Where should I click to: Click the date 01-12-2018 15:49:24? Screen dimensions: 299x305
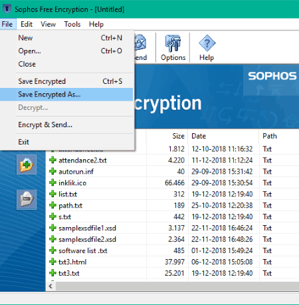pos(222,251)
